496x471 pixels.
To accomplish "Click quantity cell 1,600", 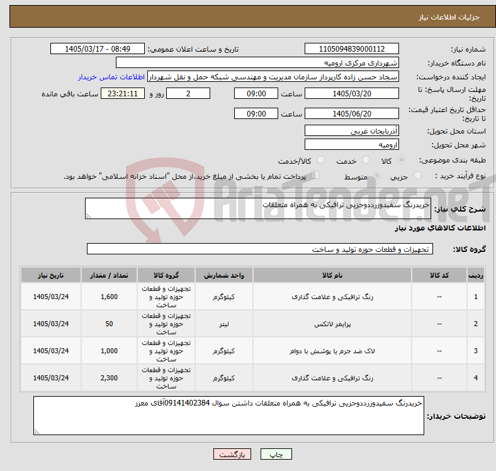I will (x=109, y=297).
